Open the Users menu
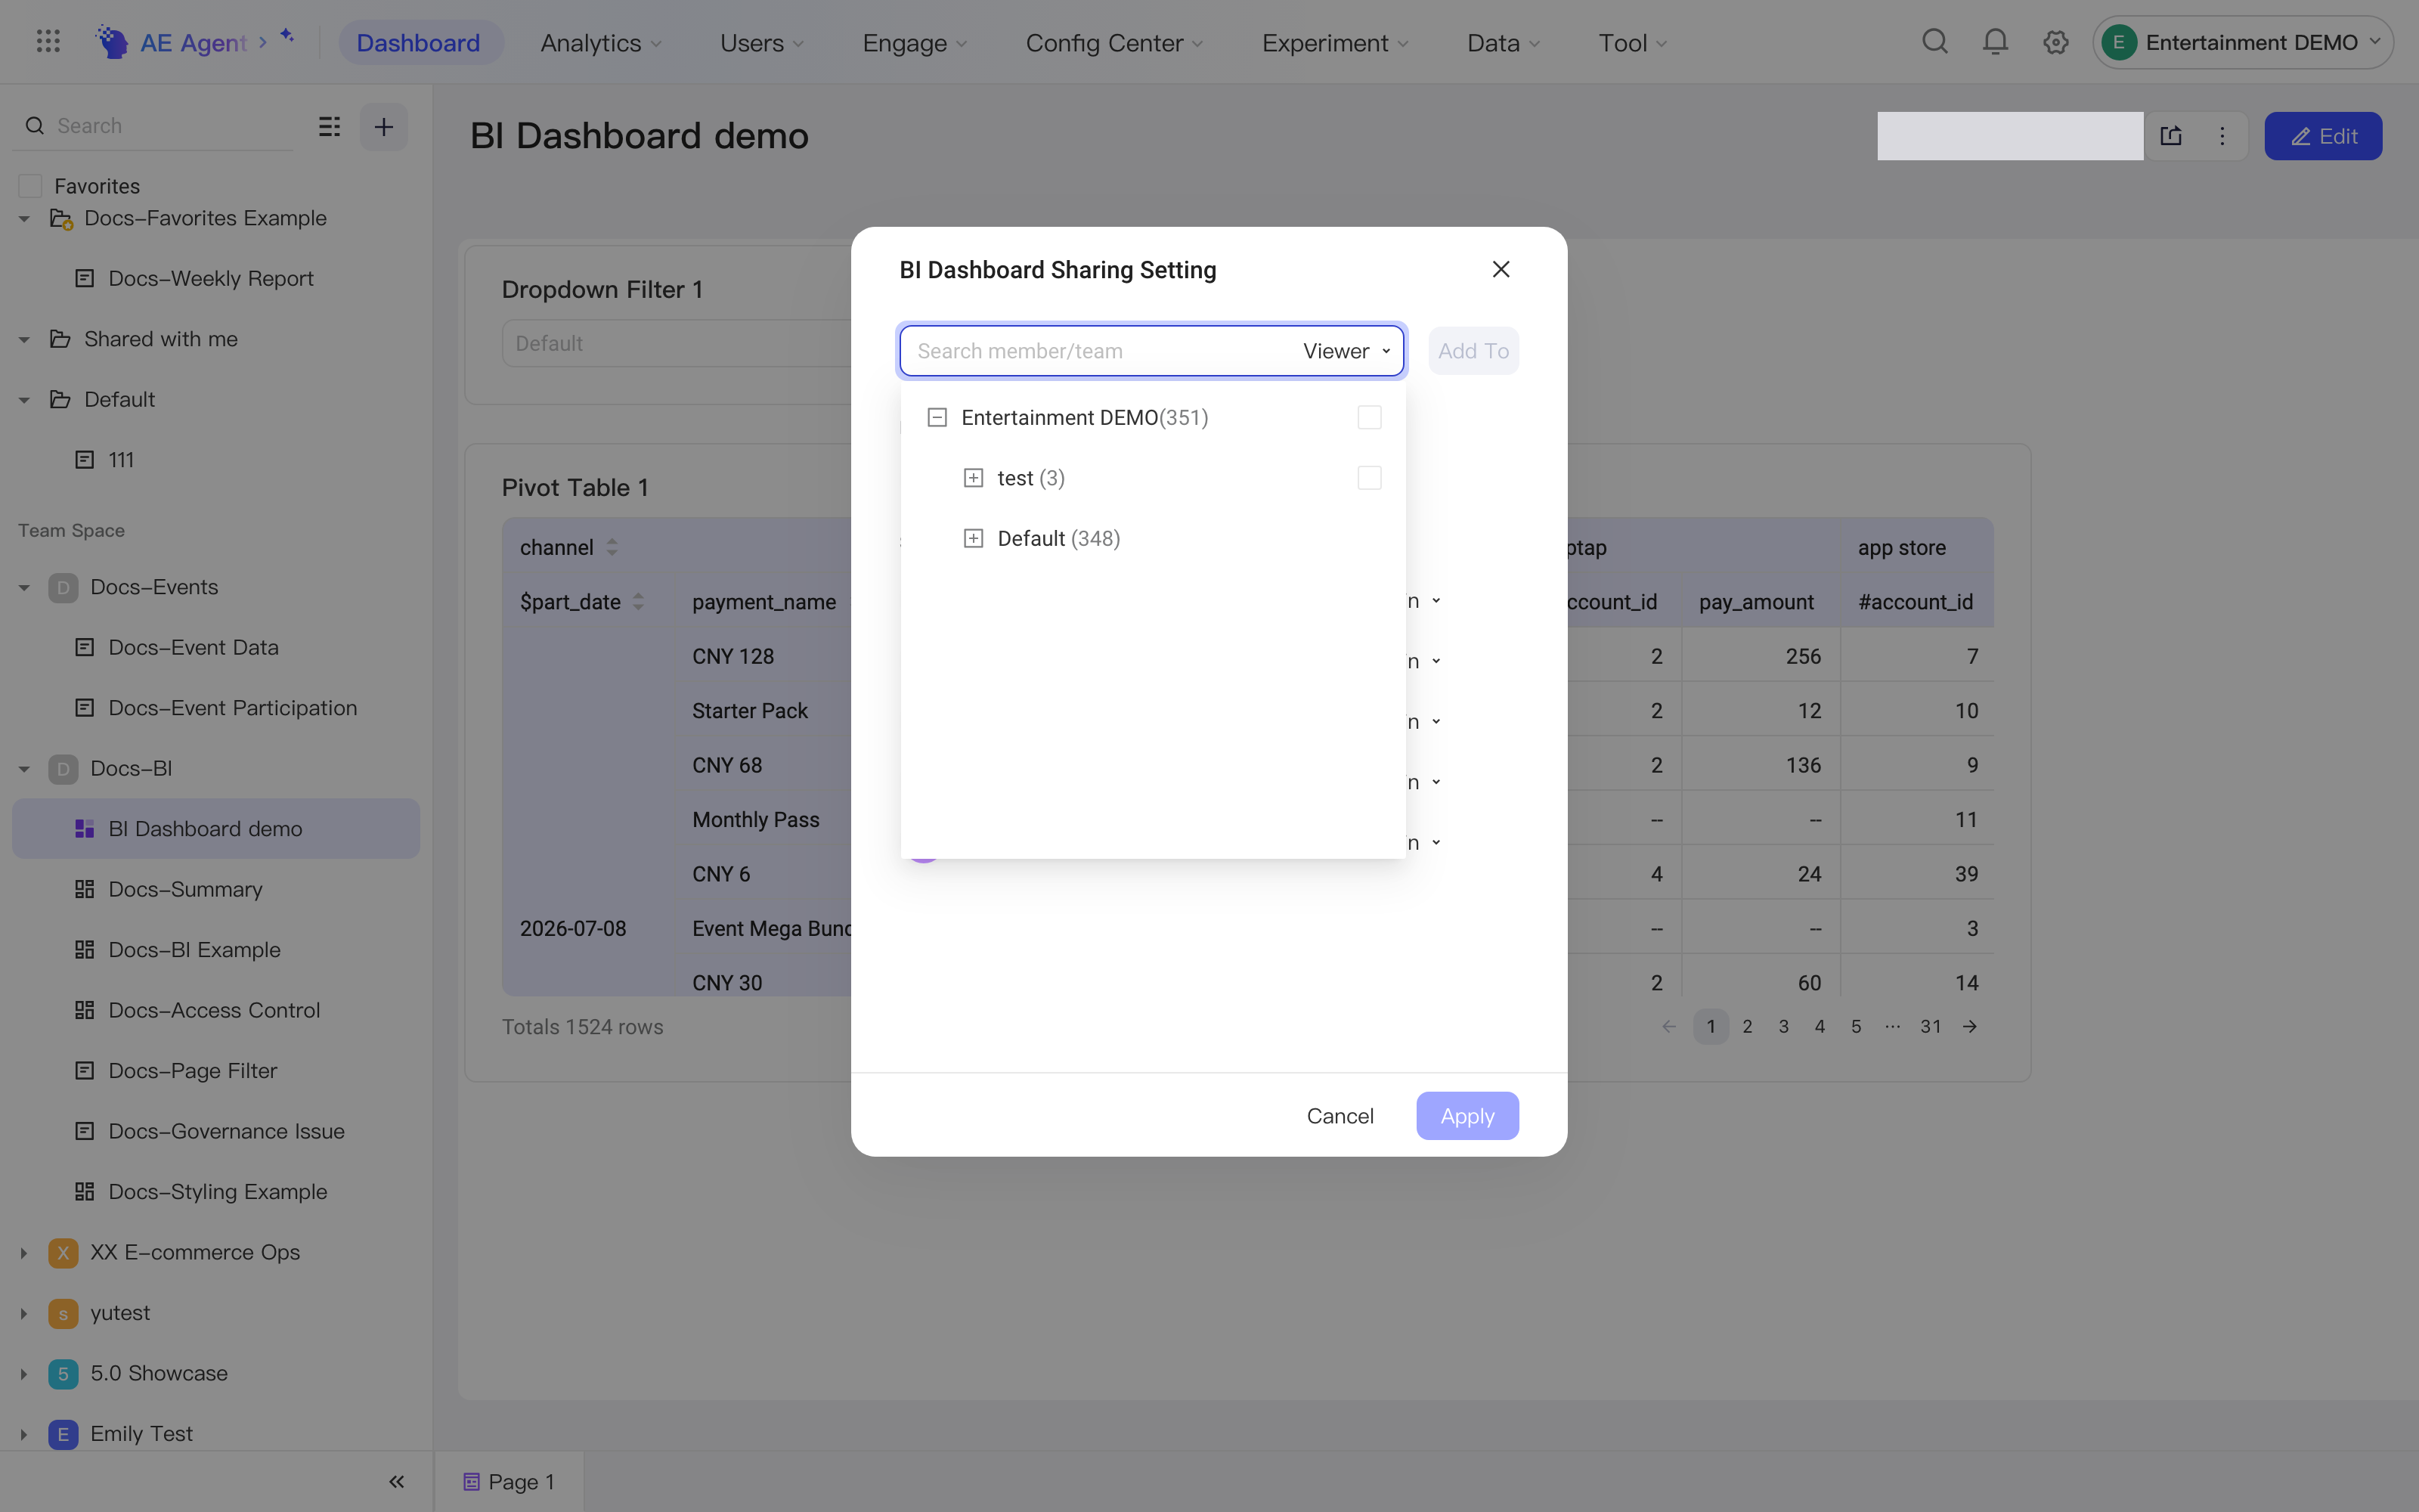 [762, 42]
